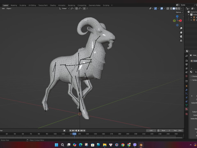Toggle auto keying record button
The image size is (197, 148).
click(64, 130)
